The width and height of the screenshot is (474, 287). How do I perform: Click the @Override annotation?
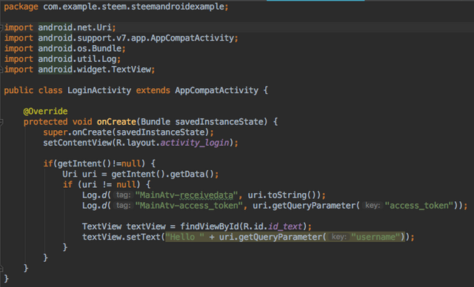pos(45,112)
